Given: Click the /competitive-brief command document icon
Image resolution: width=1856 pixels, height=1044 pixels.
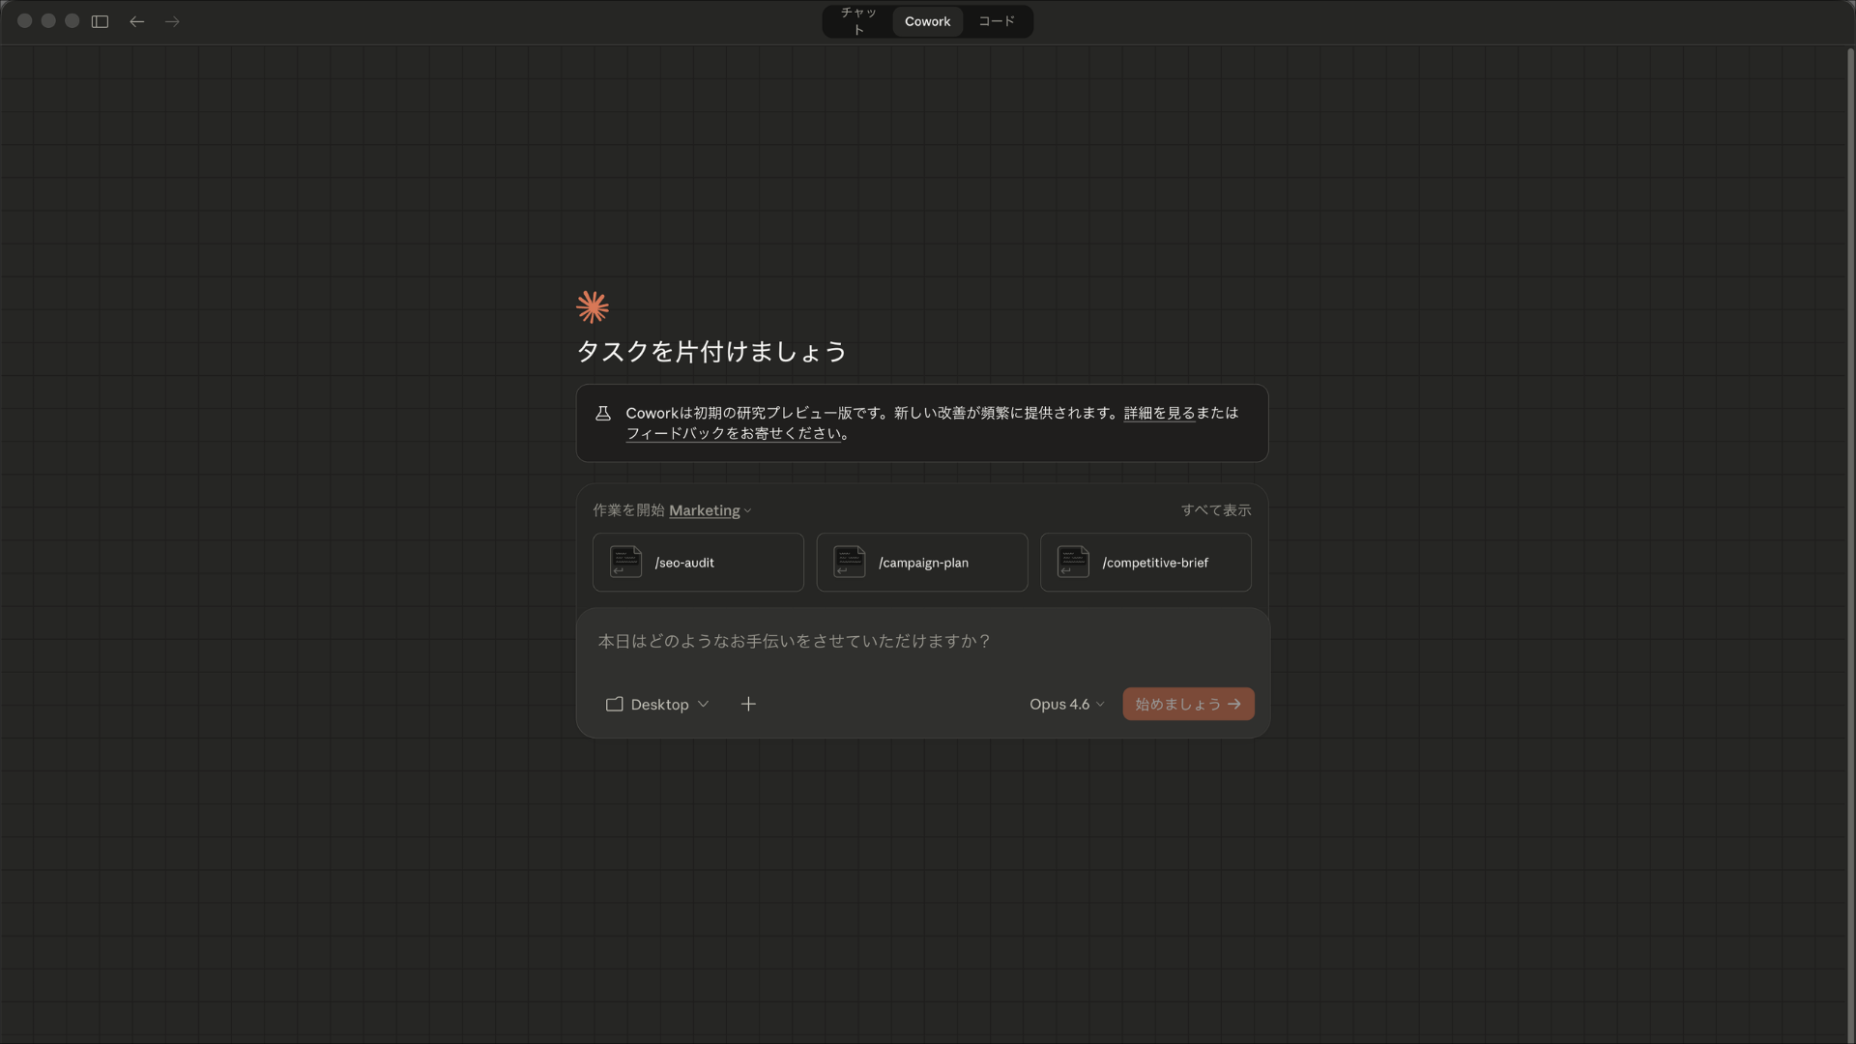Looking at the screenshot, I should 1073,562.
